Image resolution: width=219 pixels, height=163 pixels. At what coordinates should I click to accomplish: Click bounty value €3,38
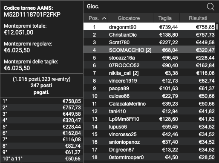pyautogui.click(x=171, y=73)
